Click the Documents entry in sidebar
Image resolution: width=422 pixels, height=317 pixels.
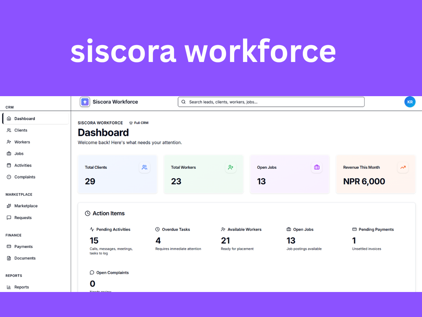(24, 258)
